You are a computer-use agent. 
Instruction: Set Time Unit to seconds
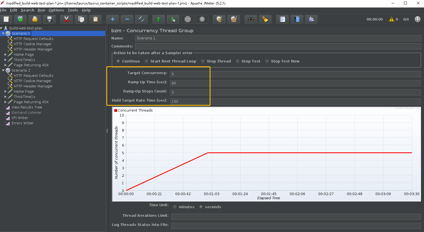click(x=201, y=207)
